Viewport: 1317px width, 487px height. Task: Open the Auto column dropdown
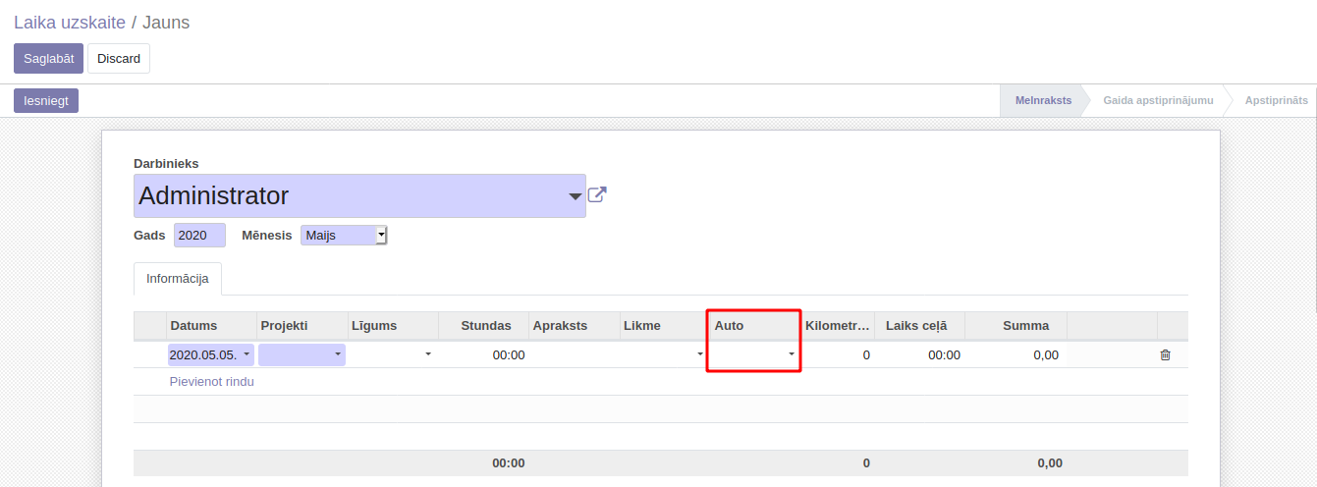(753, 354)
